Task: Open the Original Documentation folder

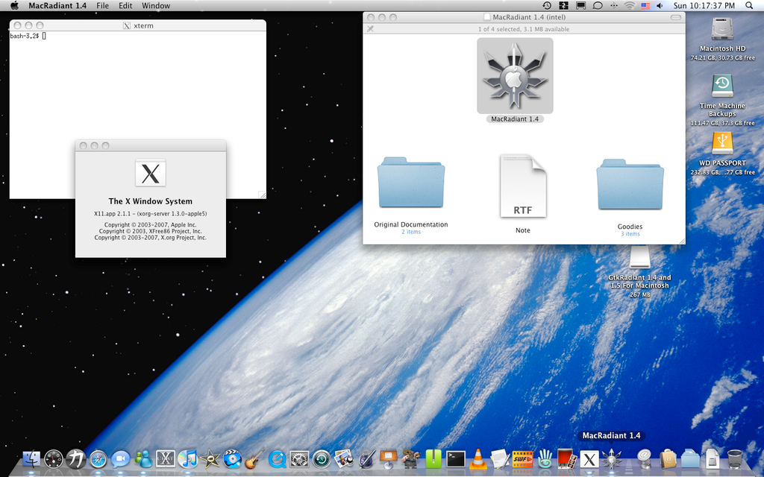Action: point(411,183)
